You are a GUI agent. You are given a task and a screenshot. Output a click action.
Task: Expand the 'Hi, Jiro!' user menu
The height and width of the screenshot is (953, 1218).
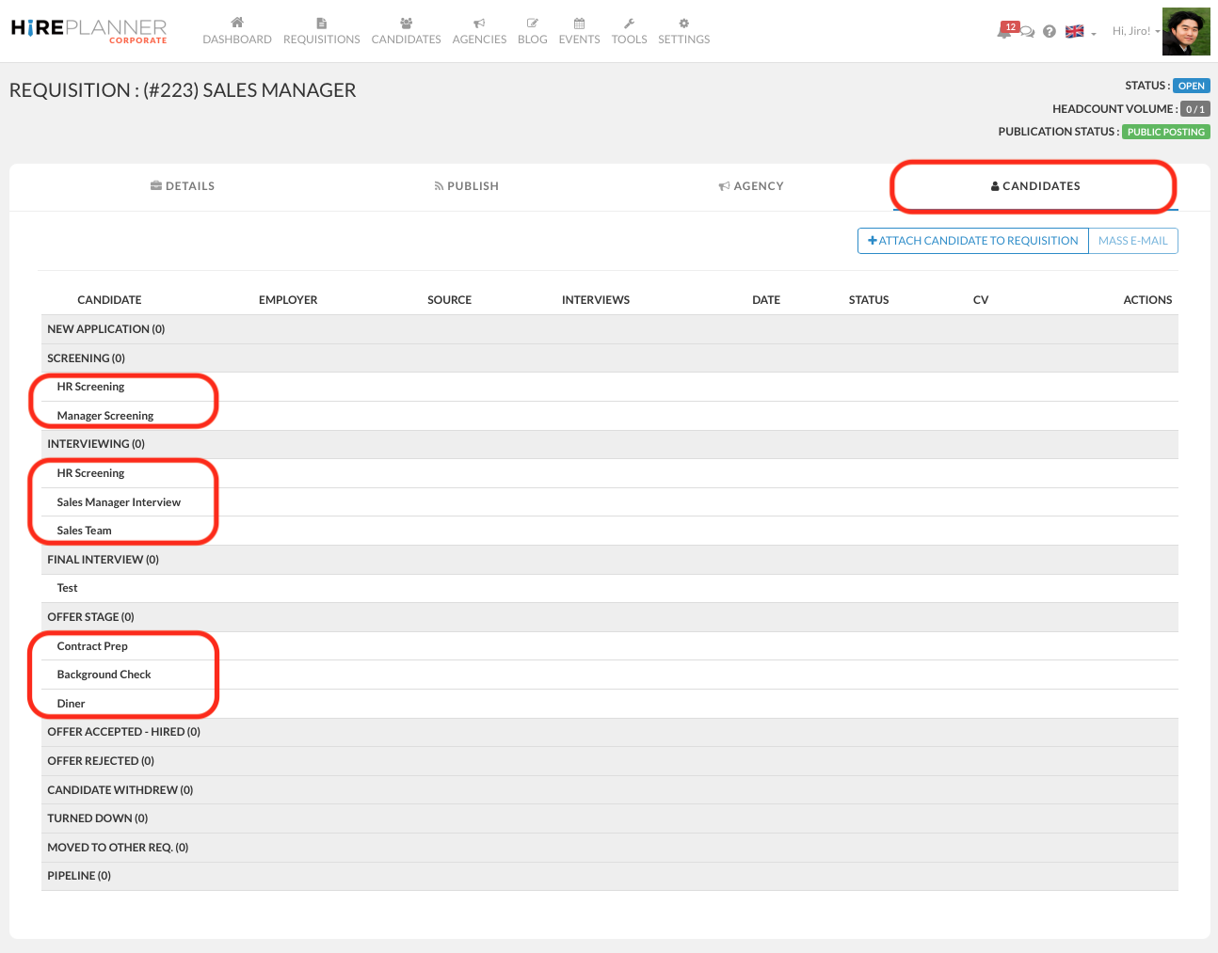click(1135, 31)
